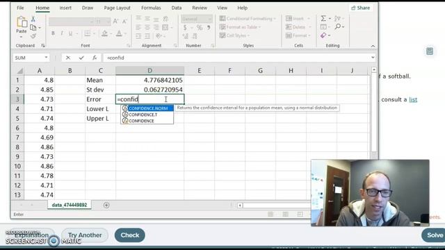Cancel the formula with the X icon
The image size is (445, 250).
point(68,58)
